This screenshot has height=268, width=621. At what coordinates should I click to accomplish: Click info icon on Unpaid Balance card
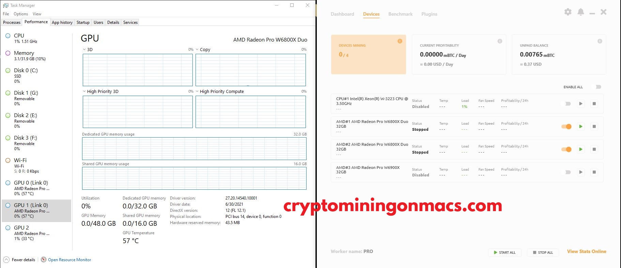[x=600, y=41]
